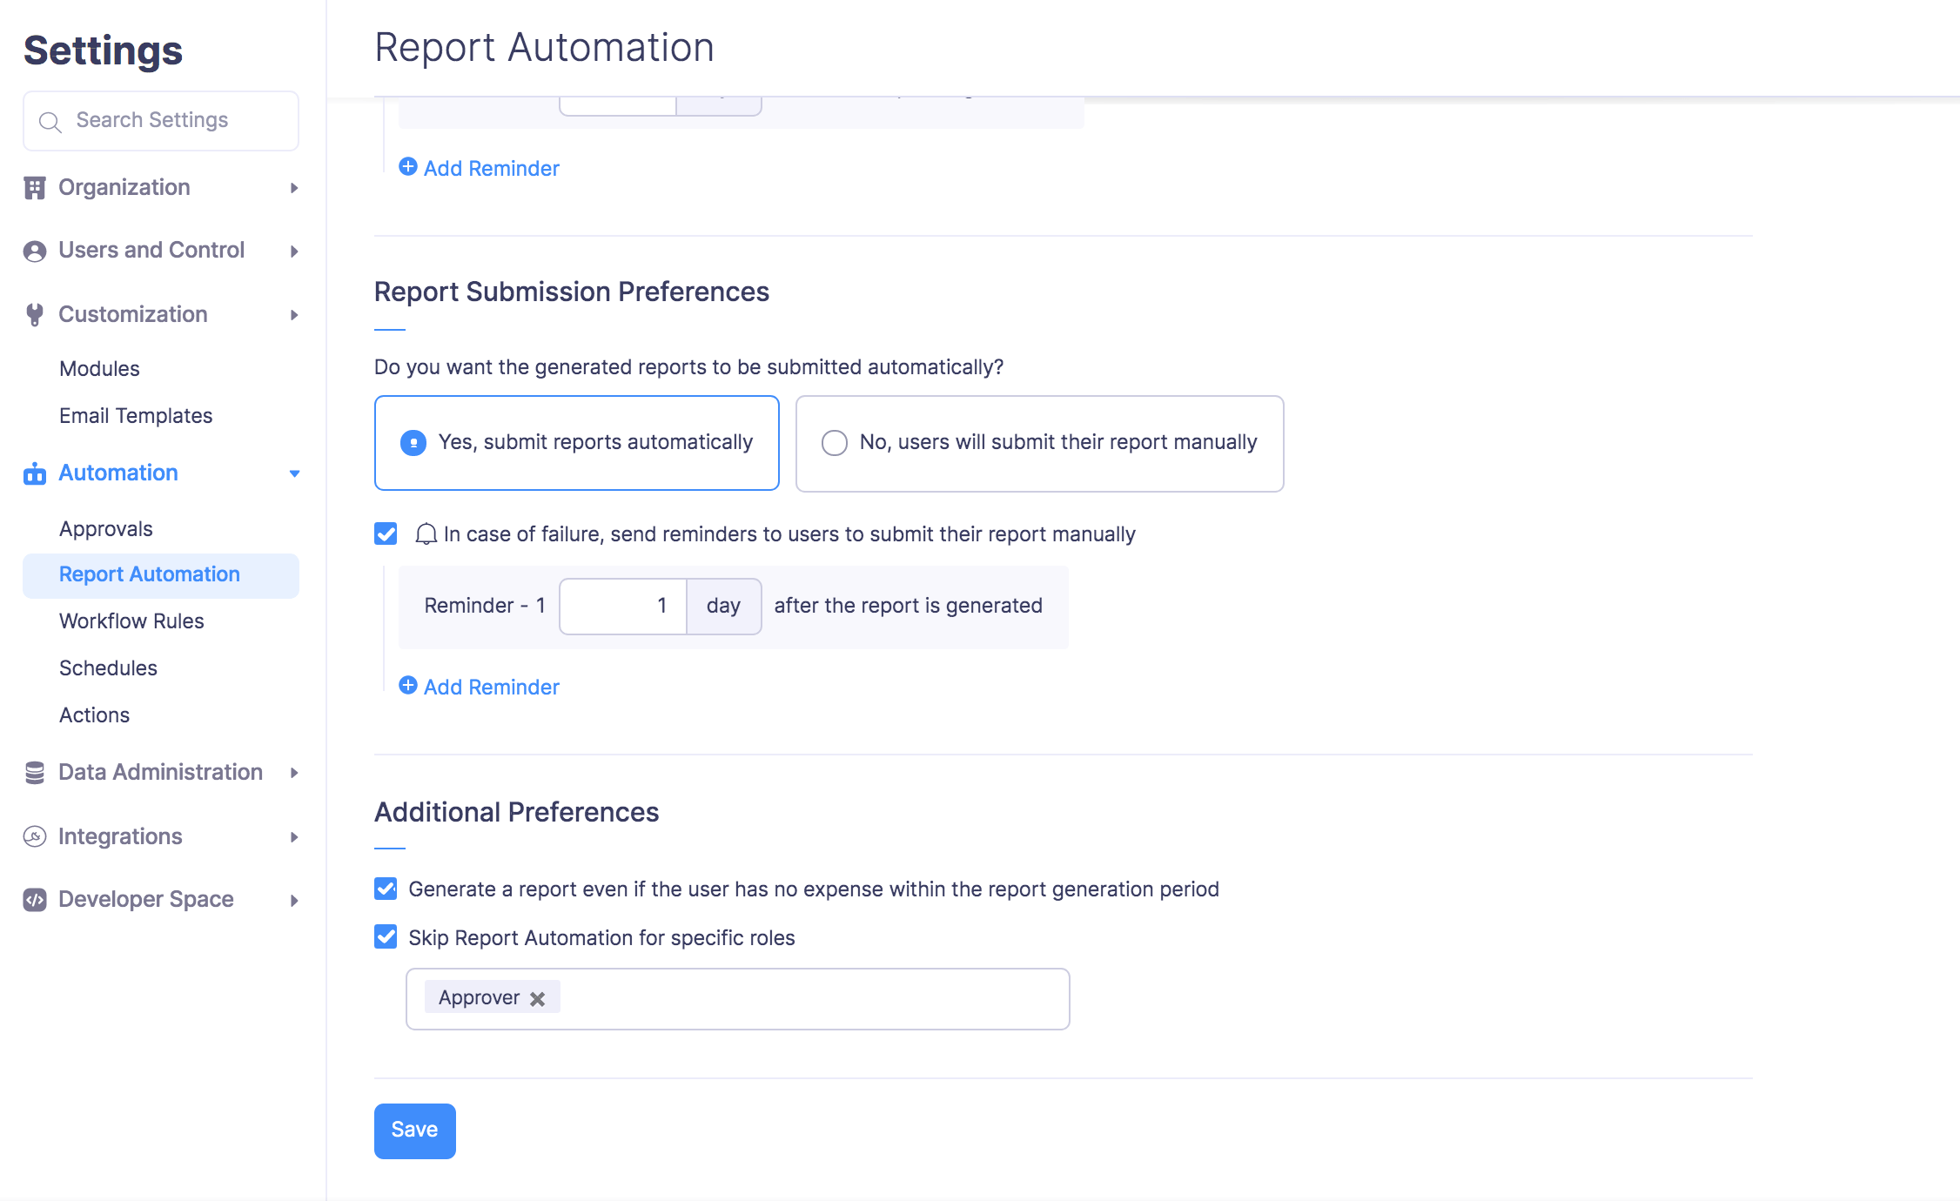Open the Approvals settings page
The width and height of the screenshot is (1960, 1201).
click(x=106, y=529)
